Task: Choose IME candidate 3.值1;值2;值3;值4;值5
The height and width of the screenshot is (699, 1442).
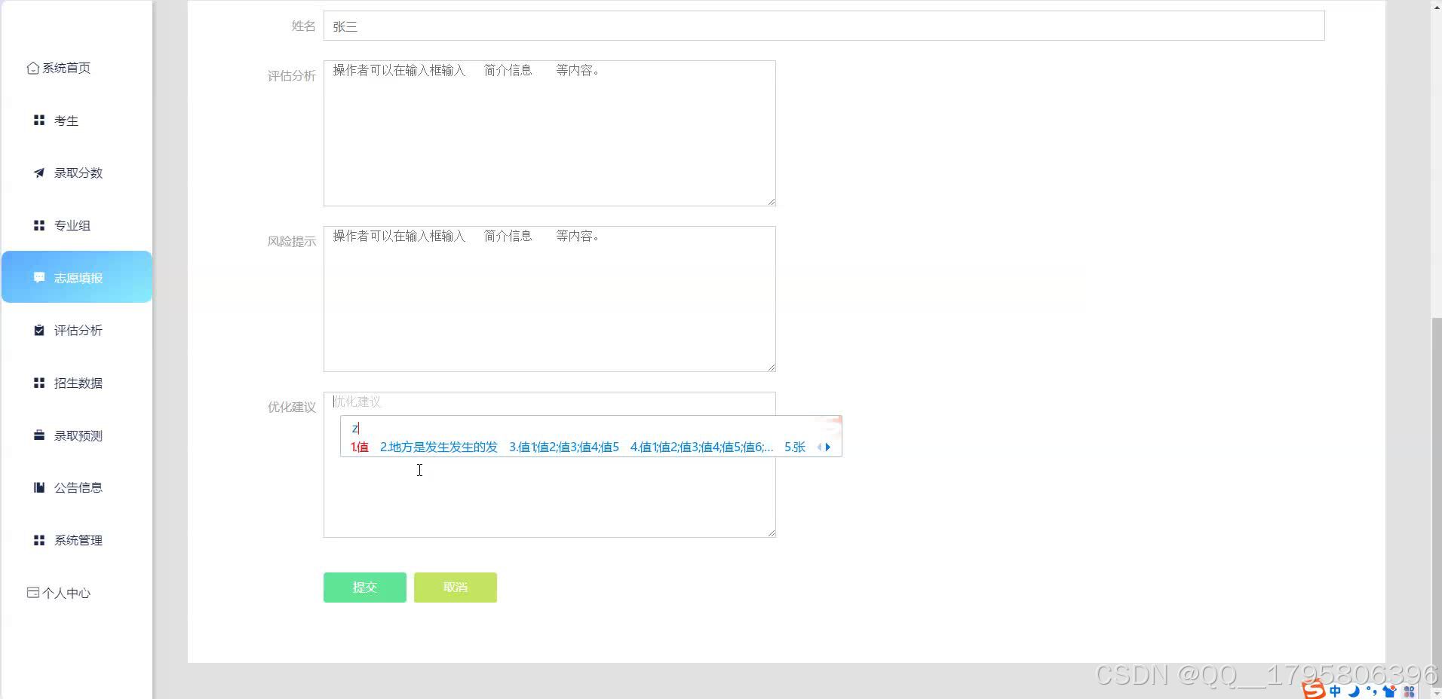Action: (564, 447)
